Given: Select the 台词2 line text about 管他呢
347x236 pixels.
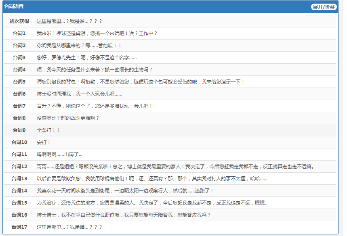Looking at the screenshot, I should [x=79, y=45].
